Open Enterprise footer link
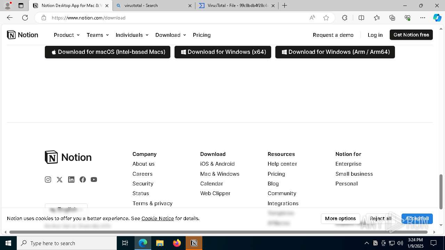This screenshot has height=250, width=445. (348, 164)
